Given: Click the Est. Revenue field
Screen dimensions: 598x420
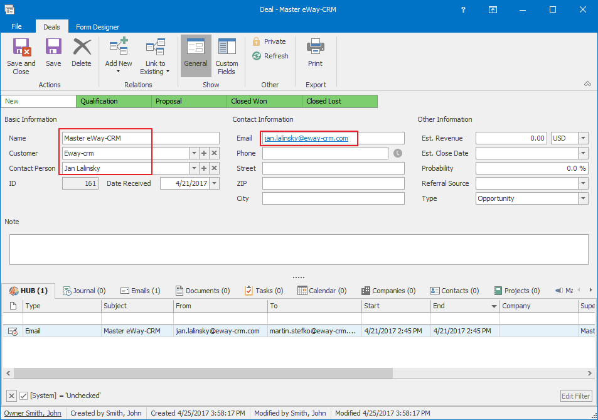Looking at the screenshot, I should [511, 138].
